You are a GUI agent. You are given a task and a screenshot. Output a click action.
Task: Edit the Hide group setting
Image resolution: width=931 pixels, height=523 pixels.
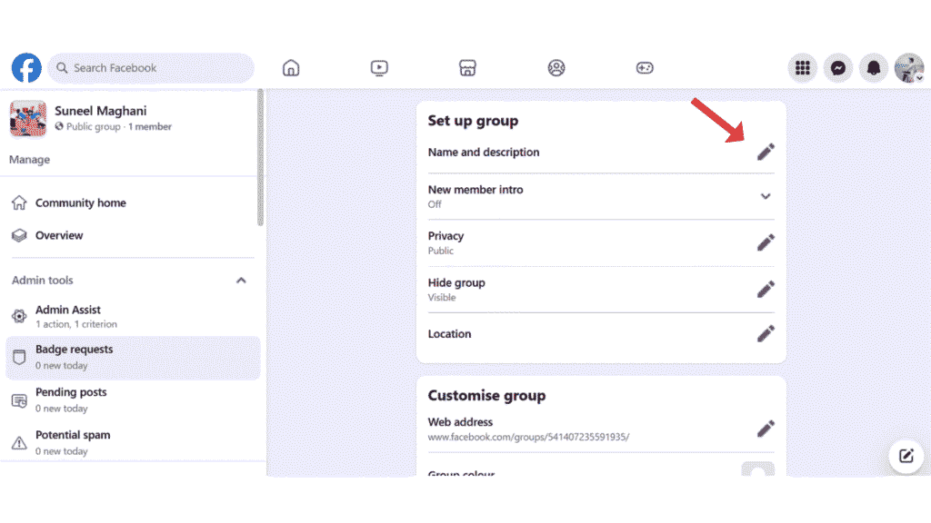(x=766, y=290)
